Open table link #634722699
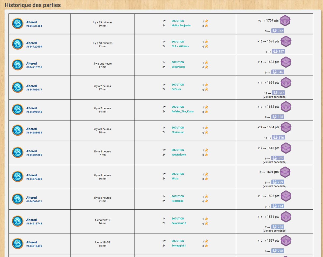Viewport: 323px width, 257px height. coord(34,47)
